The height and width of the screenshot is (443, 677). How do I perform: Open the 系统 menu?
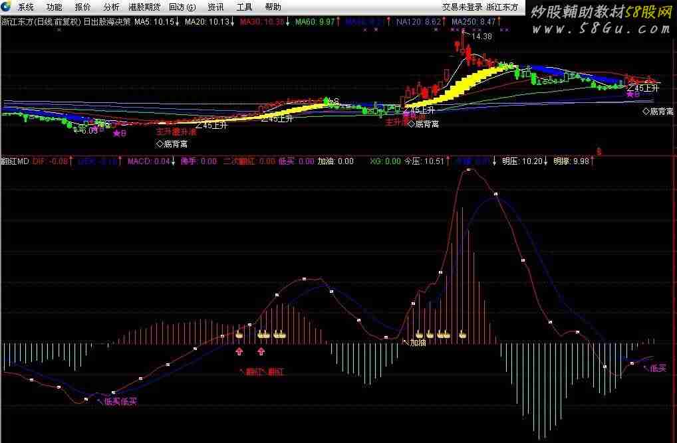coord(25,7)
